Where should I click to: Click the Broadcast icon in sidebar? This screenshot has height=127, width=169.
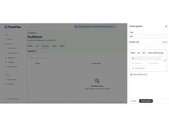pos(6,58)
